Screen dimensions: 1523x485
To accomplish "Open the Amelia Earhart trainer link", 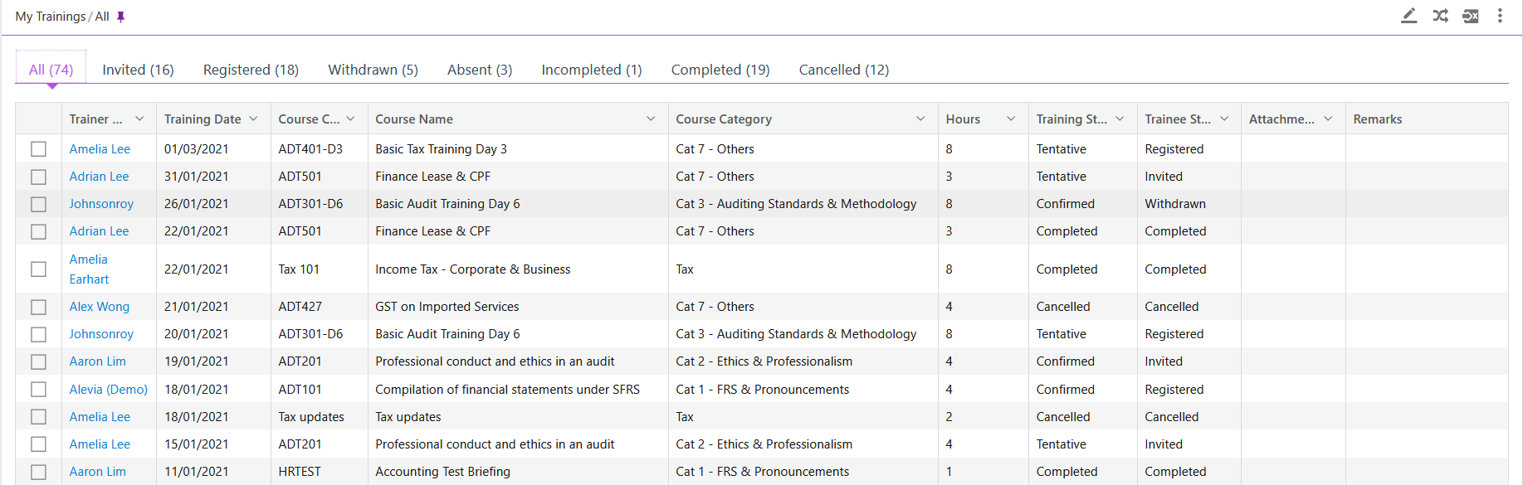I will 89,269.
